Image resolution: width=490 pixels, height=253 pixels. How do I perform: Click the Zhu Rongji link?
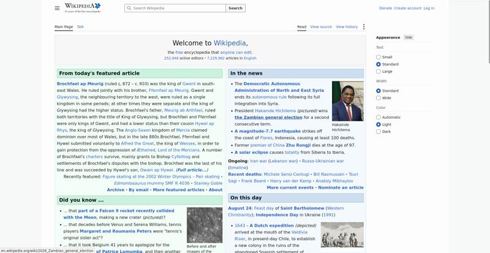(x=298, y=145)
